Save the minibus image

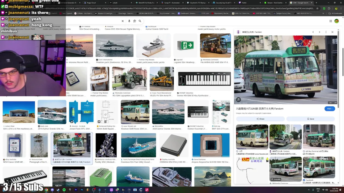pos(311,119)
